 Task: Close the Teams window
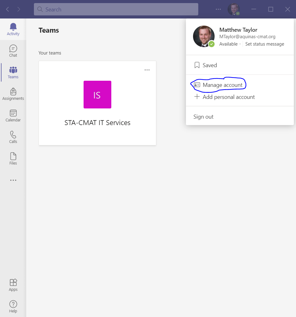click(x=287, y=9)
